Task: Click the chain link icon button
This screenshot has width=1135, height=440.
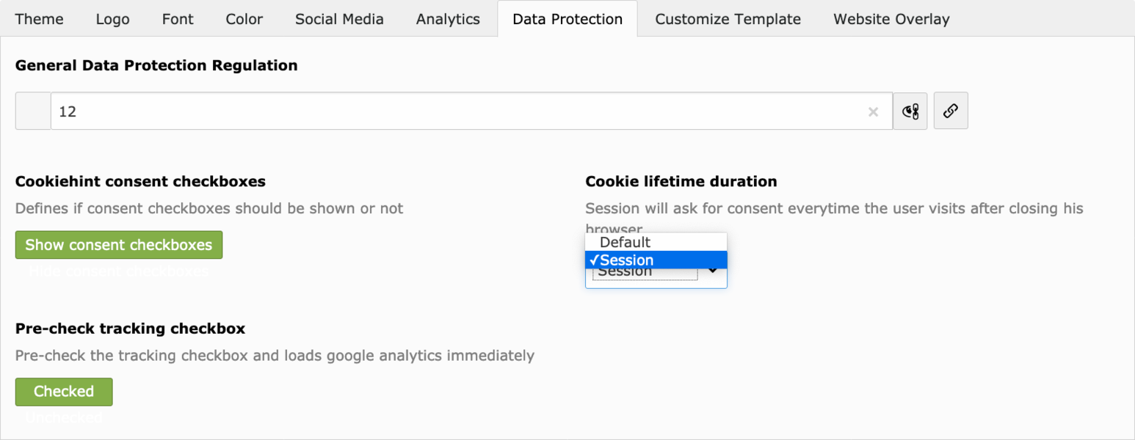Action: pyautogui.click(x=951, y=111)
